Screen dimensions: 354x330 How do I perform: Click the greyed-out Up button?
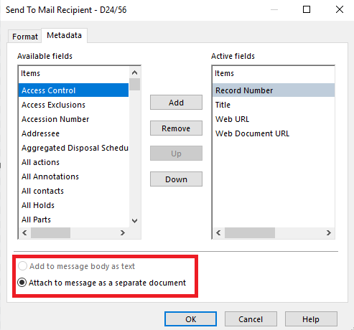click(176, 154)
